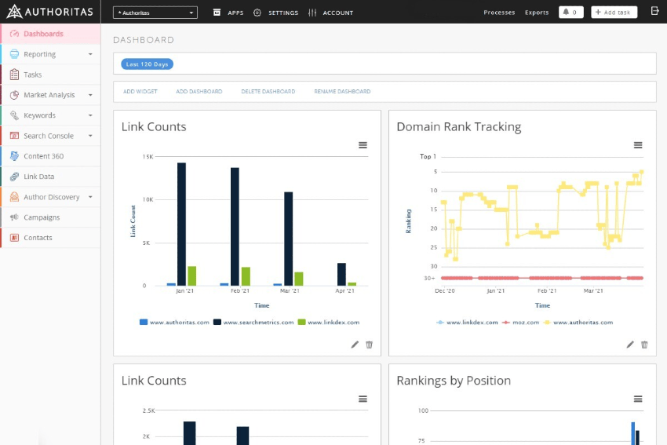Click the Domain Rank Tracking chart menu icon
The image size is (667, 445).
[x=638, y=145]
